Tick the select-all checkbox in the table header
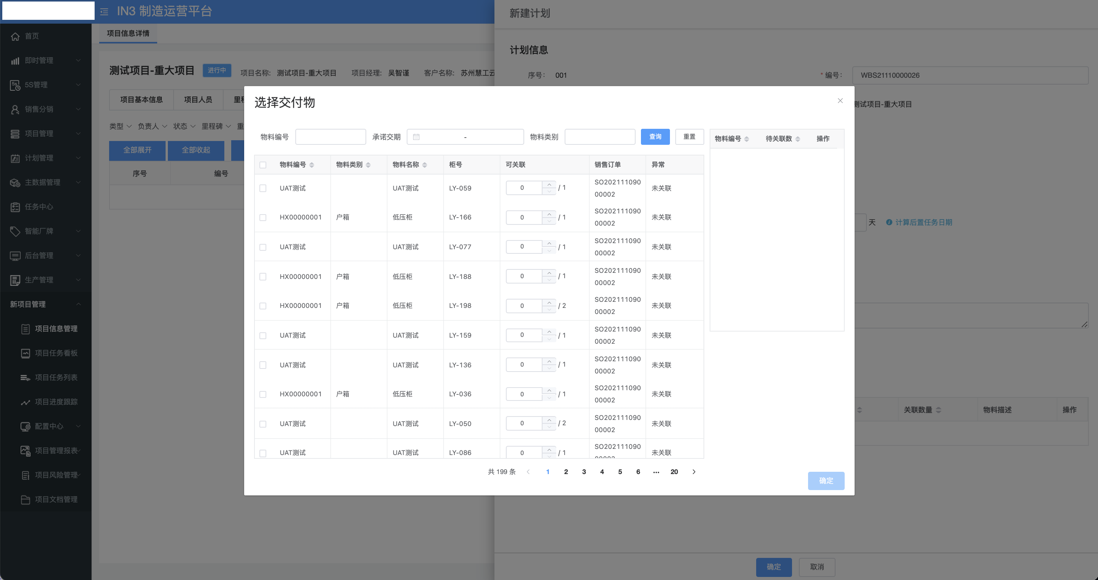 click(x=263, y=165)
